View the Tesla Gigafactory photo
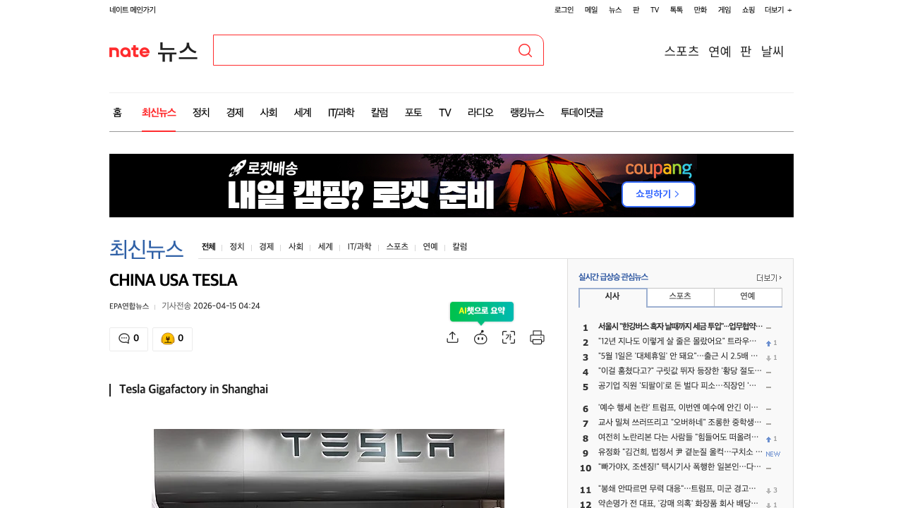The image size is (903, 508). pyautogui.click(x=329, y=468)
